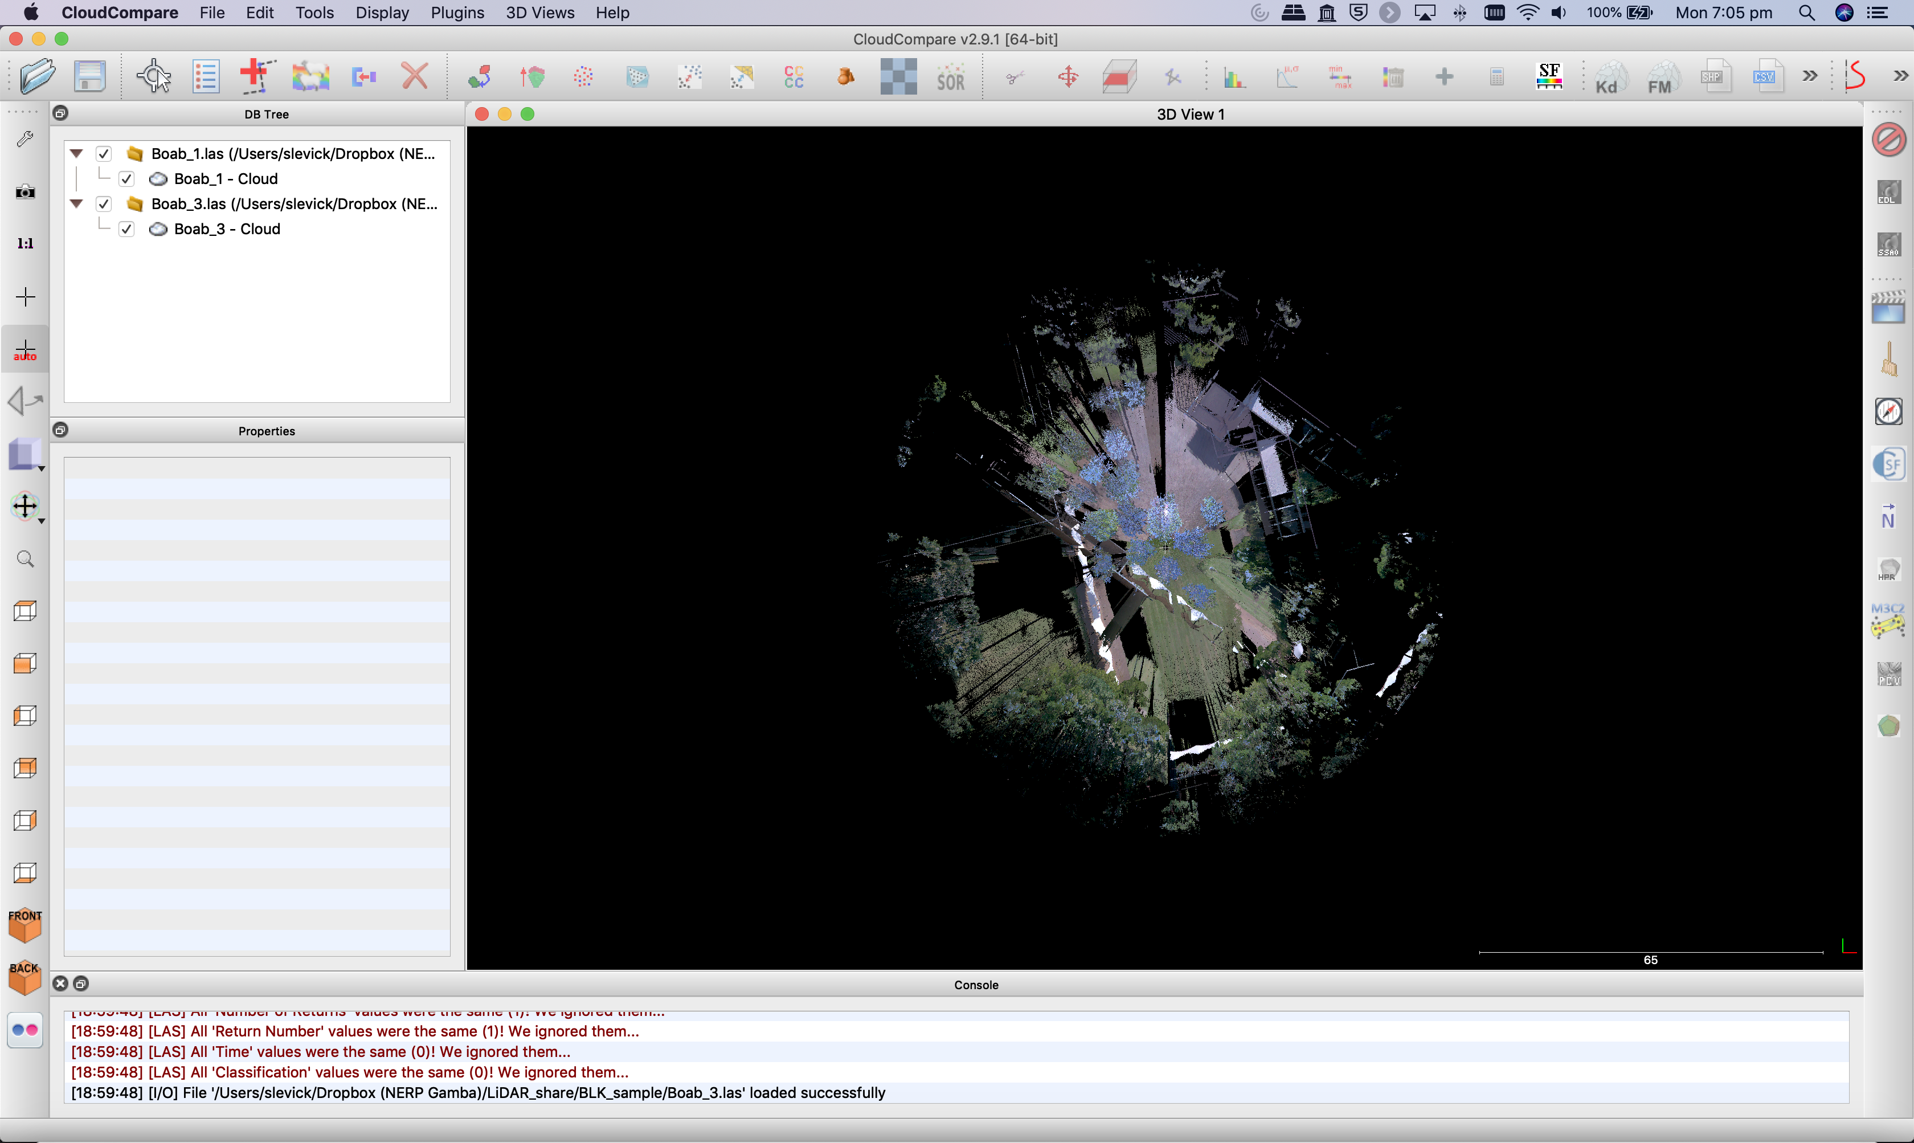The image size is (1914, 1143).
Task: Uncheck the Boab_3.las folder checkbox
Action: point(104,203)
